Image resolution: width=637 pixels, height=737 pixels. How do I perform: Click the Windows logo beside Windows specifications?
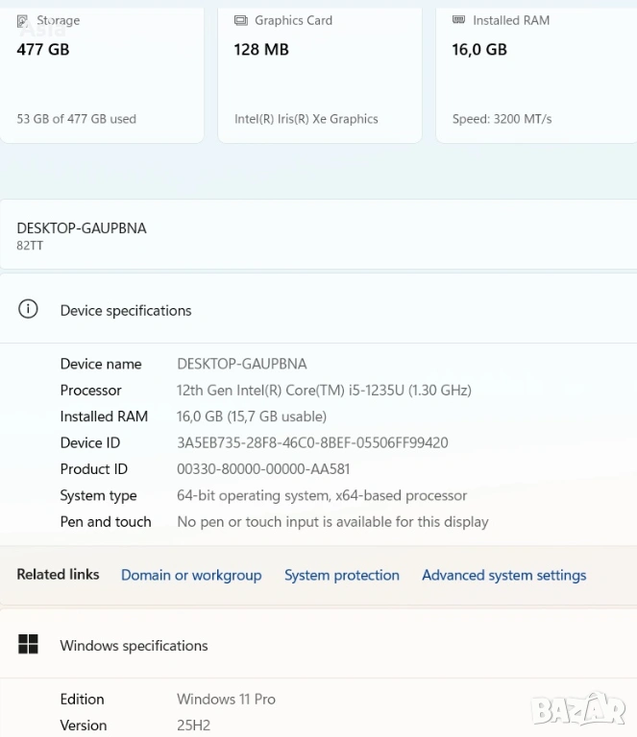point(29,645)
